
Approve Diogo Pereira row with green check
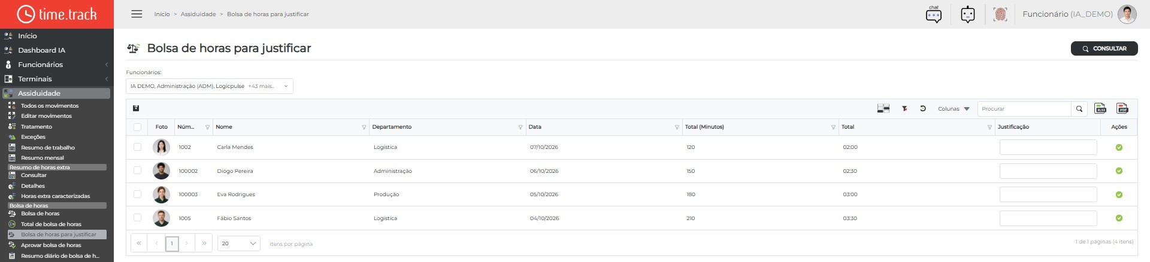coord(1119,171)
